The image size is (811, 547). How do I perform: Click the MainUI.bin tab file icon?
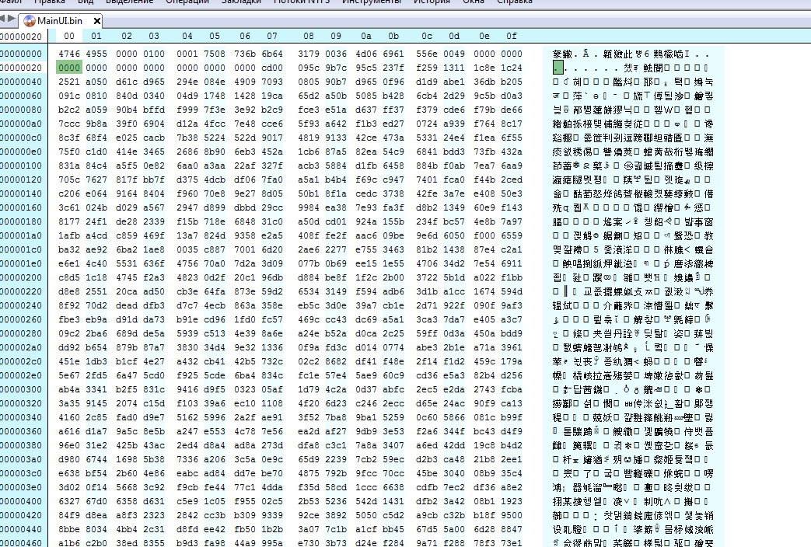(30, 21)
